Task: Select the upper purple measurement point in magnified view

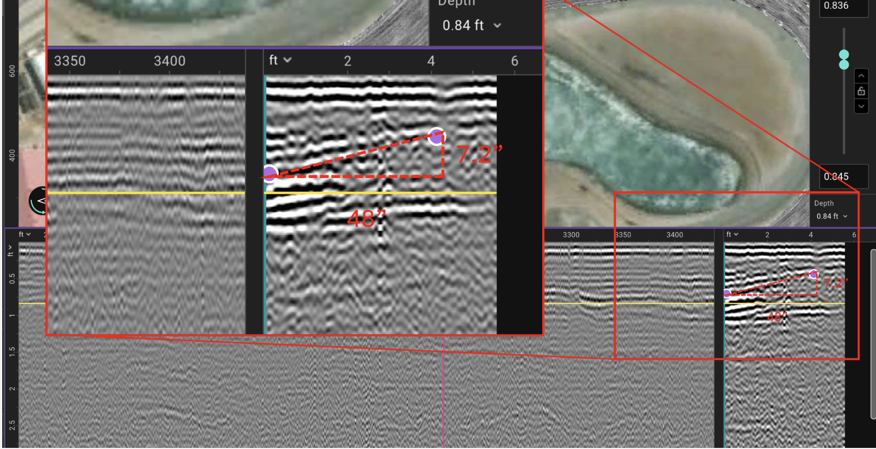Action: pyautogui.click(x=437, y=136)
